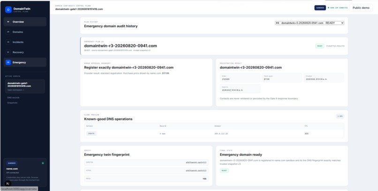The image size is (378, 191).
Task: Click the Domains sidebar icon badge
Action: pos(8,32)
